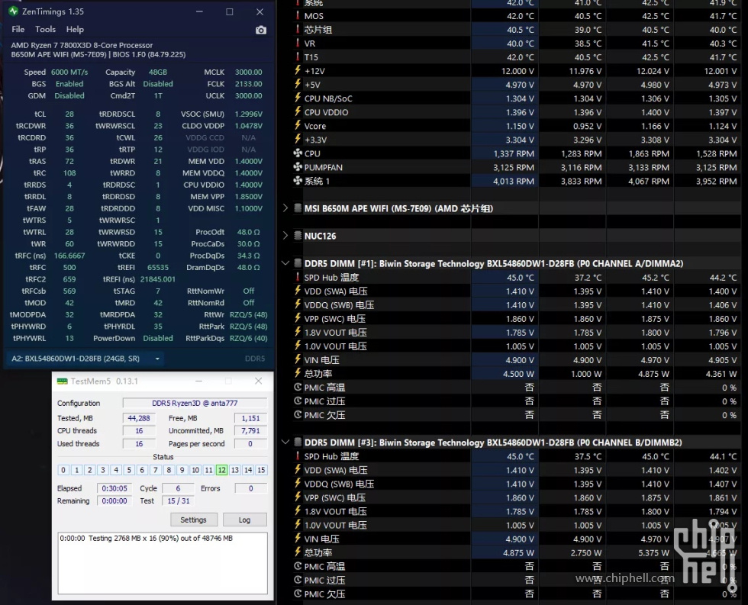The height and width of the screenshot is (605, 748).
Task: Click the TestMem5 title bar icon
Action: coord(62,381)
